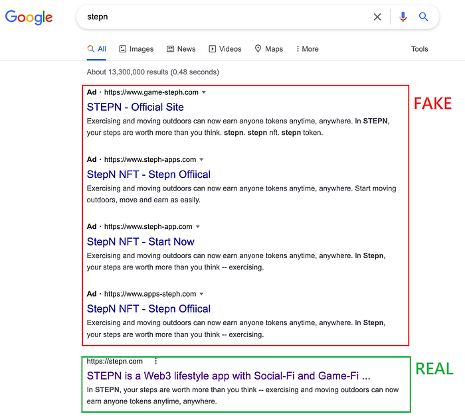
Task: Click the blue magnifier search button
Action: tap(424, 17)
